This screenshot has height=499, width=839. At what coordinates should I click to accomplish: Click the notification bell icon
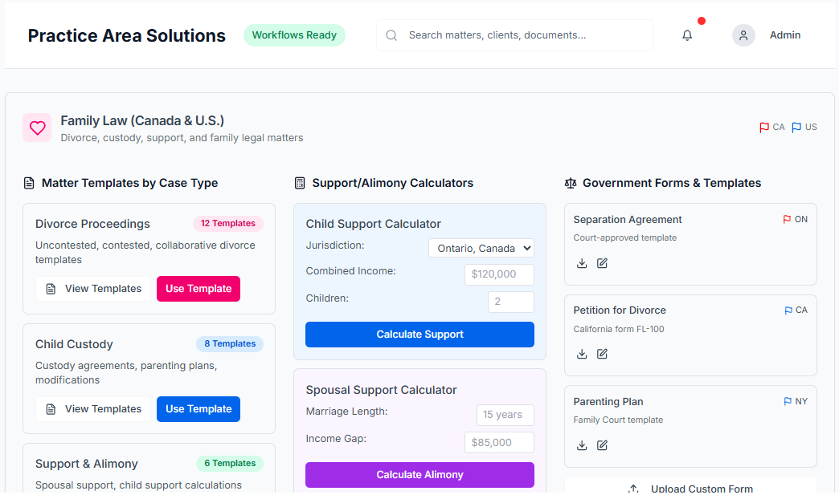click(x=687, y=35)
